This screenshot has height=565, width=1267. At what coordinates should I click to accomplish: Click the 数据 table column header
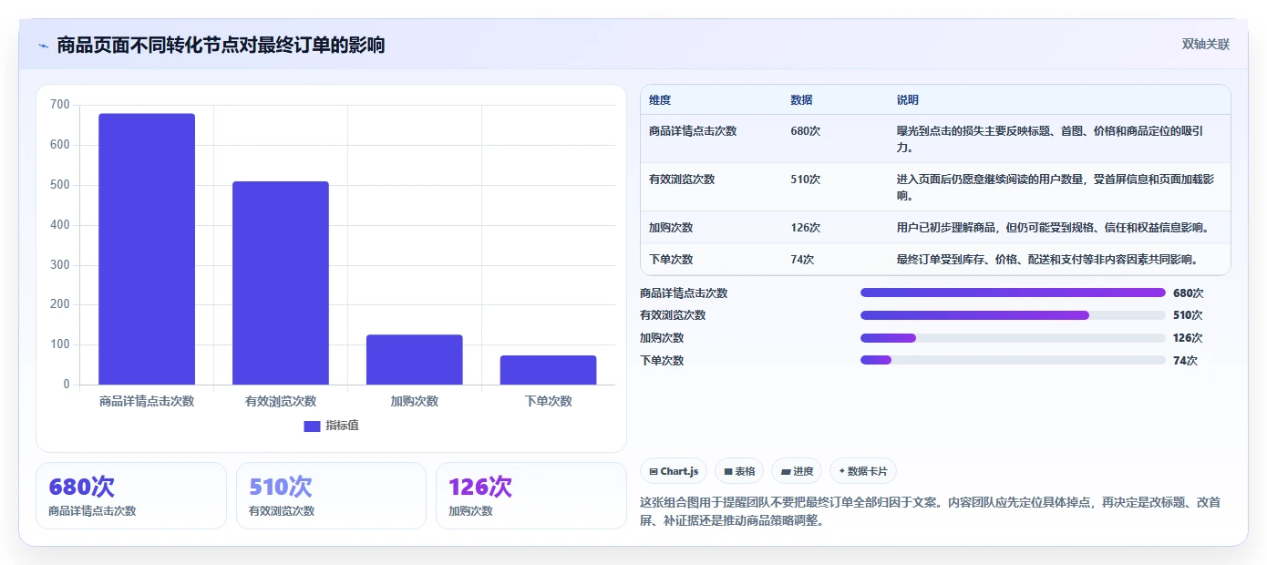801,100
